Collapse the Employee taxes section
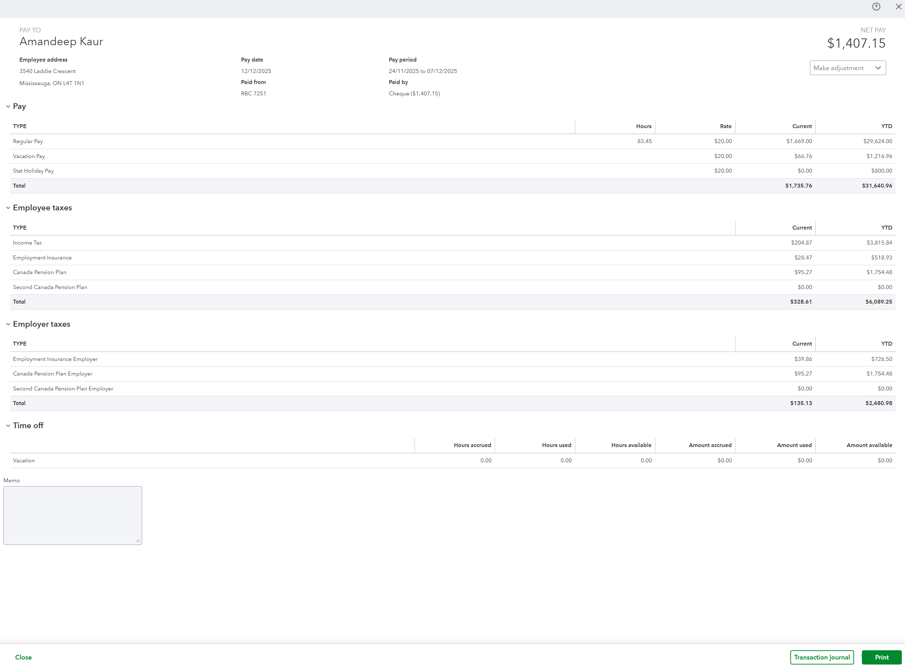The image size is (905, 667). (x=8, y=208)
